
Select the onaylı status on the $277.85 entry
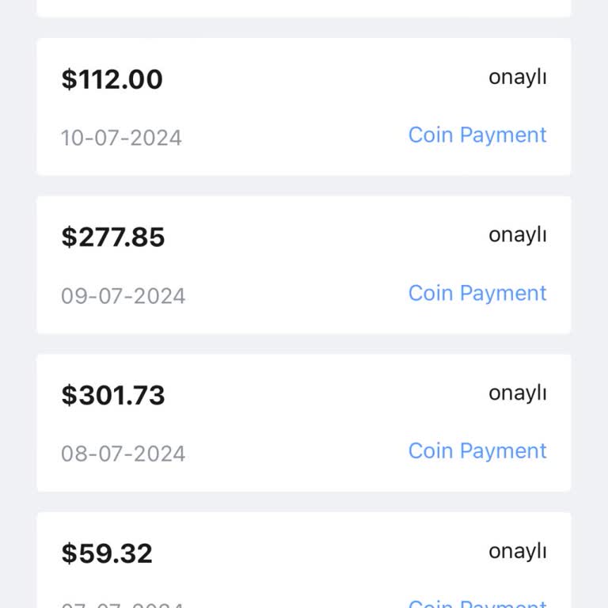[x=517, y=235]
